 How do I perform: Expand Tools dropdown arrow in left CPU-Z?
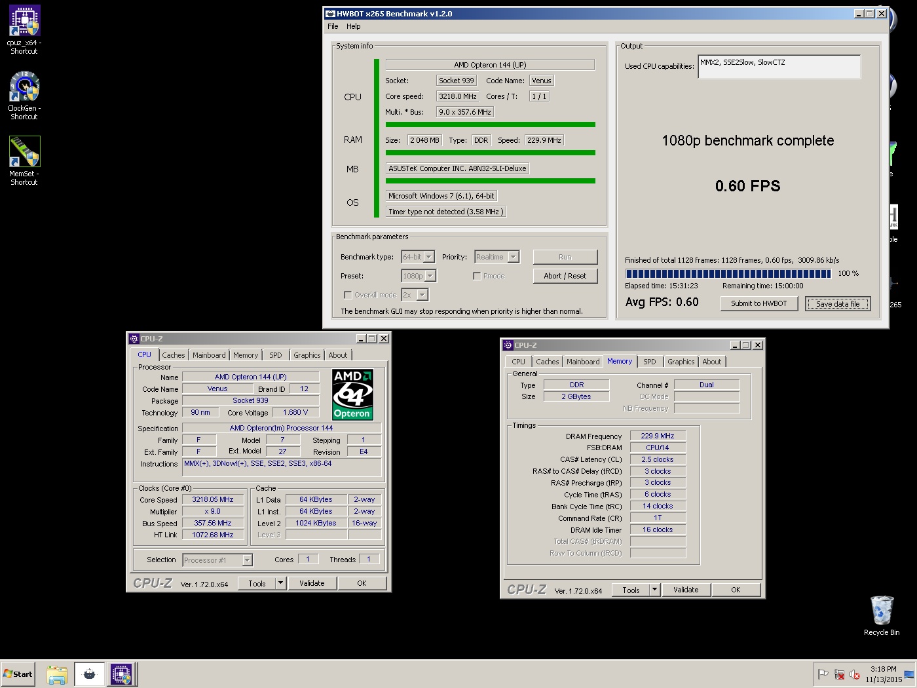[281, 583]
